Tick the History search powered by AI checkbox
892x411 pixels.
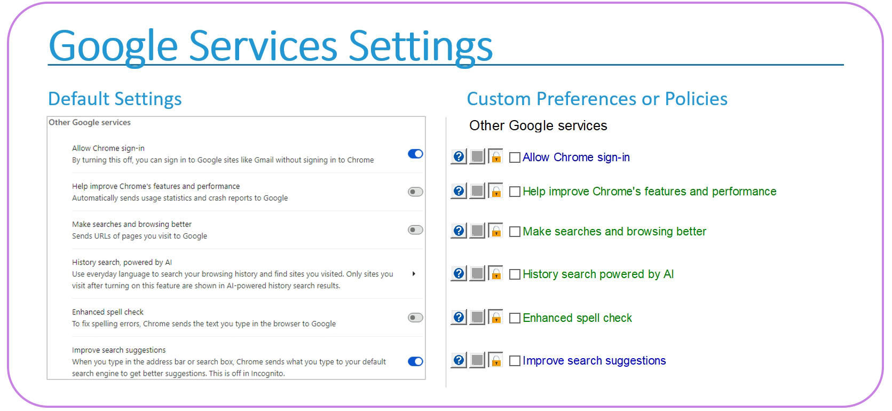point(515,274)
